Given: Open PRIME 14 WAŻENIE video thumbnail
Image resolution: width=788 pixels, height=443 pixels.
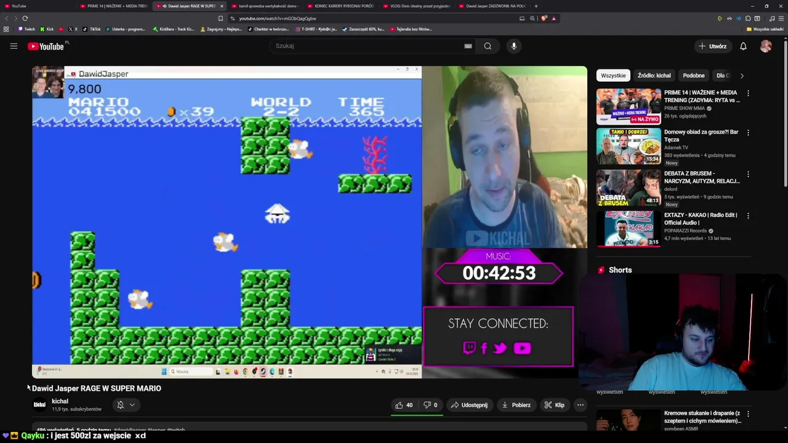Looking at the screenshot, I should coord(628,106).
